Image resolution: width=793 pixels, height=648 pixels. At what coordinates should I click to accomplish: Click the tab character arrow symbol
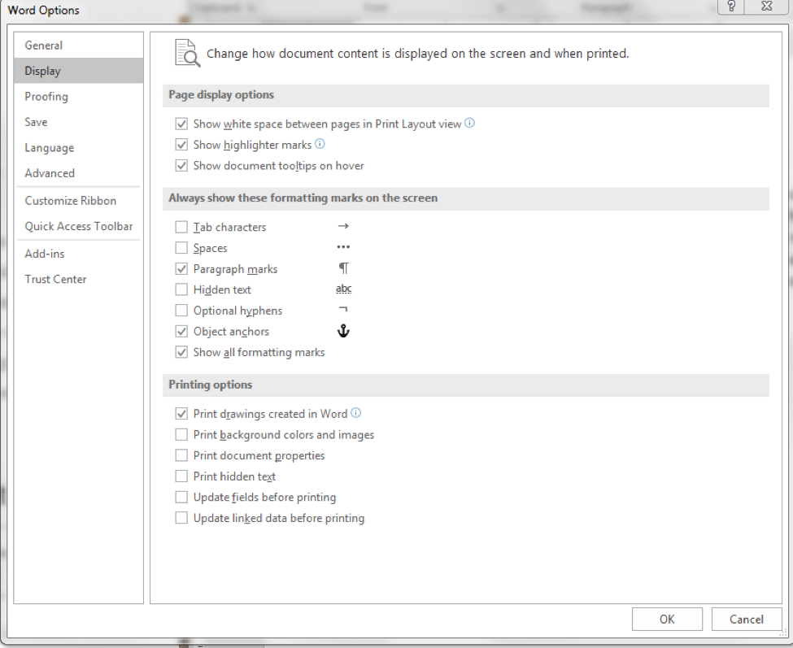pyautogui.click(x=343, y=226)
